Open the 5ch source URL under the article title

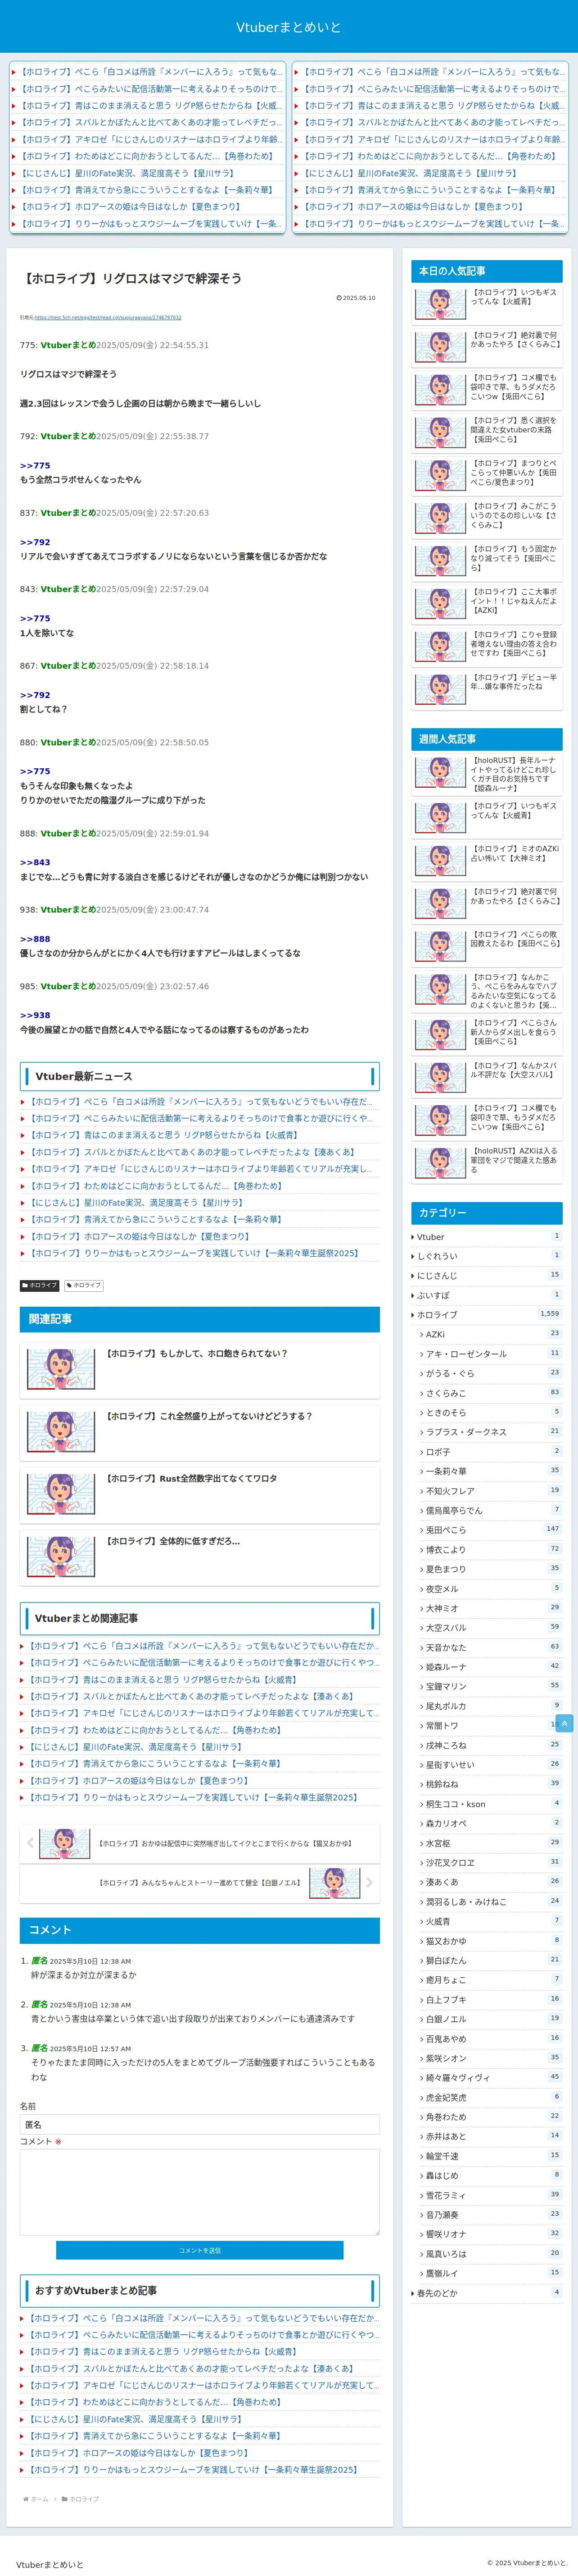coord(108,317)
